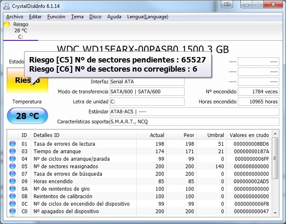Click the yellow Riesgo health status button

[x=27, y=80]
